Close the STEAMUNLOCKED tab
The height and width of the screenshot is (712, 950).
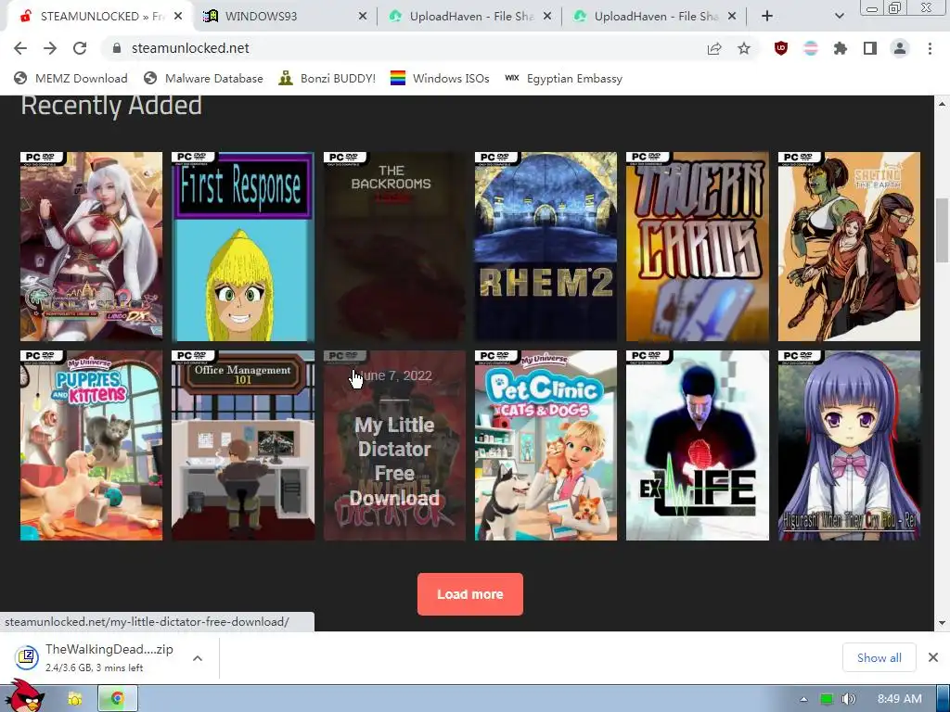[178, 17]
